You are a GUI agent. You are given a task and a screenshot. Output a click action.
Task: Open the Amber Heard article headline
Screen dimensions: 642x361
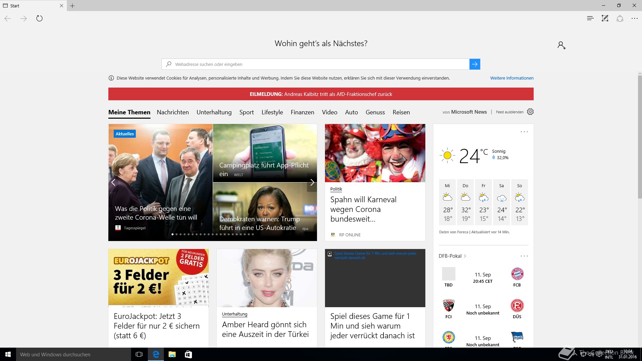click(265, 329)
